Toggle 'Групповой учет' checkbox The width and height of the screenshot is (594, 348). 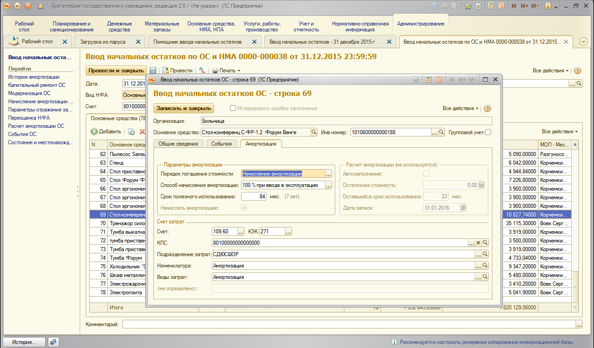[488, 132]
